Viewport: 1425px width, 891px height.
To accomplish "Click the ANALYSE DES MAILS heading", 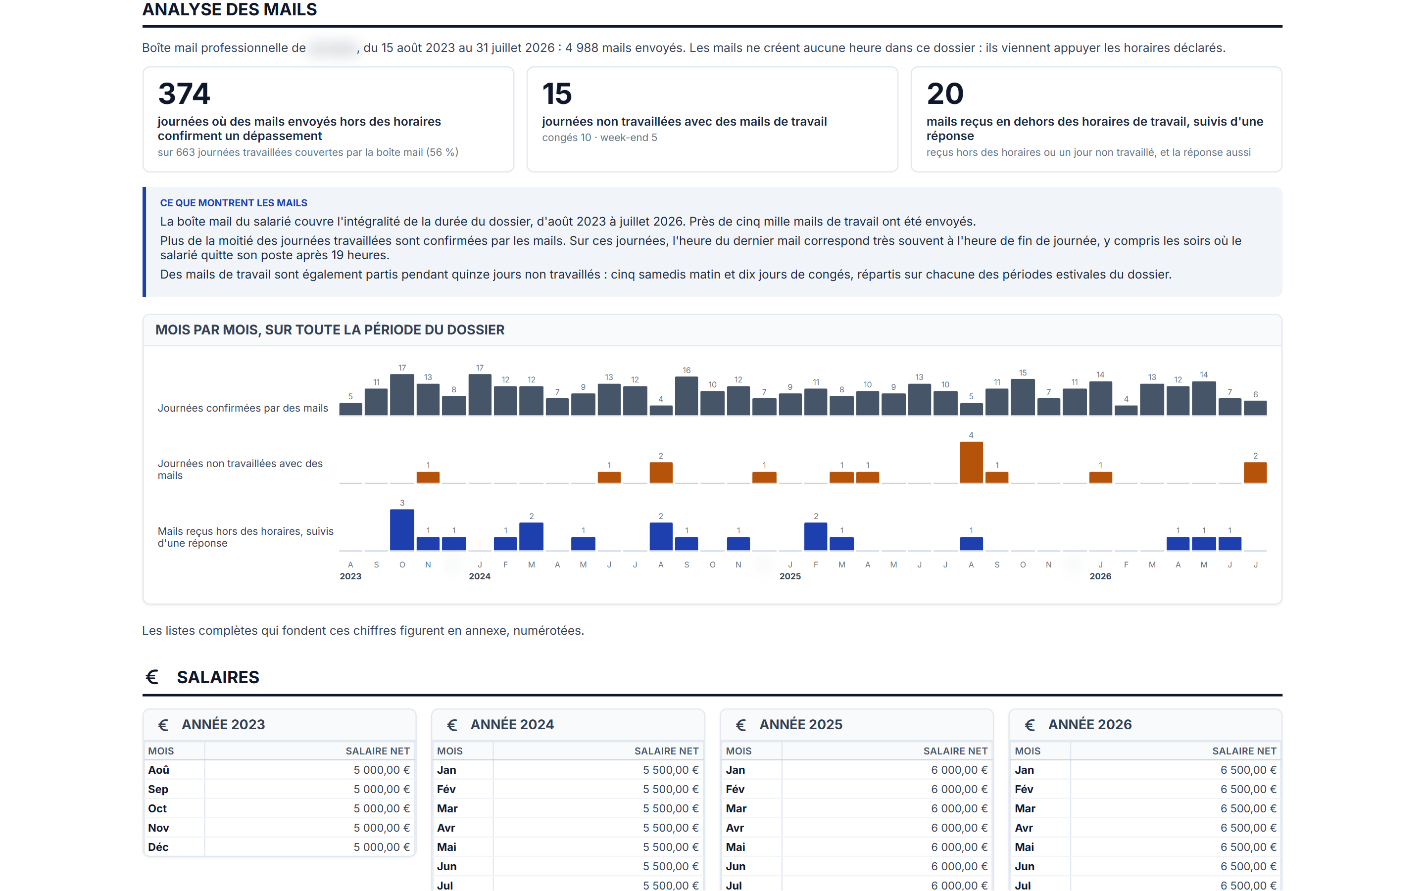I will (x=230, y=9).
